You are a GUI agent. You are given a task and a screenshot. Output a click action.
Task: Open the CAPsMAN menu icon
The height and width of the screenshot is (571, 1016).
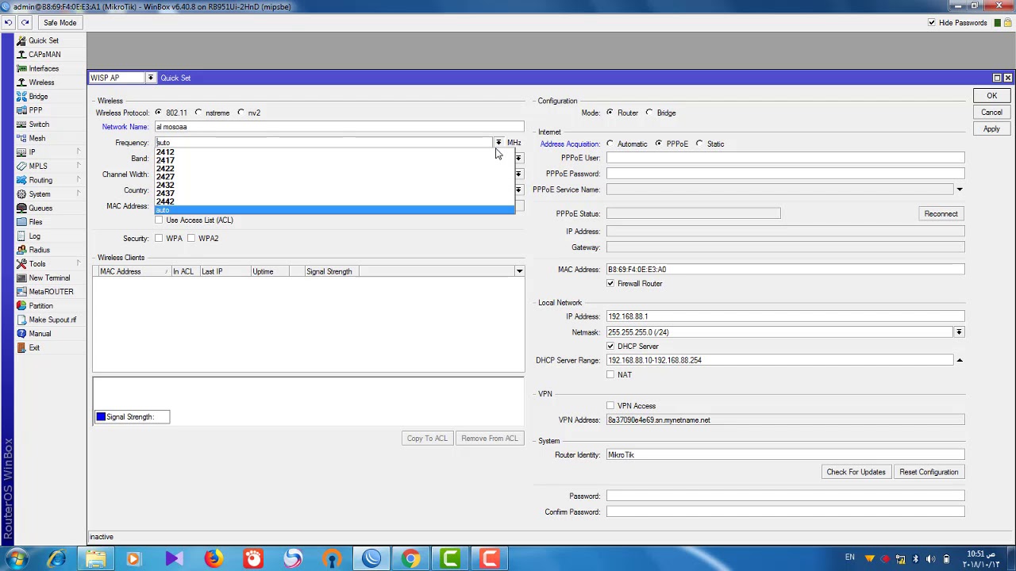pyautogui.click(x=21, y=55)
